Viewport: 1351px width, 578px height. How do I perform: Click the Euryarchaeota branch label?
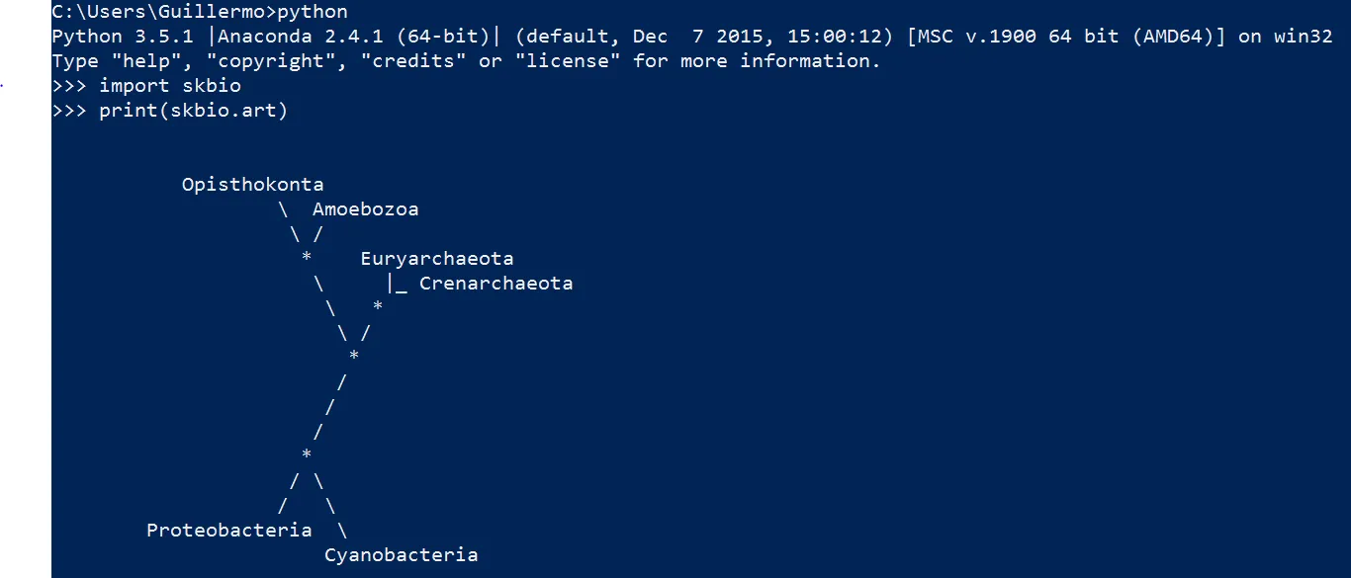(x=436, y=258)
